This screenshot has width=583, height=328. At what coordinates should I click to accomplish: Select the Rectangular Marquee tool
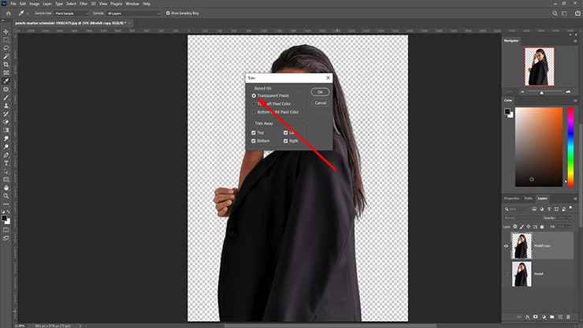coord(6,40)
